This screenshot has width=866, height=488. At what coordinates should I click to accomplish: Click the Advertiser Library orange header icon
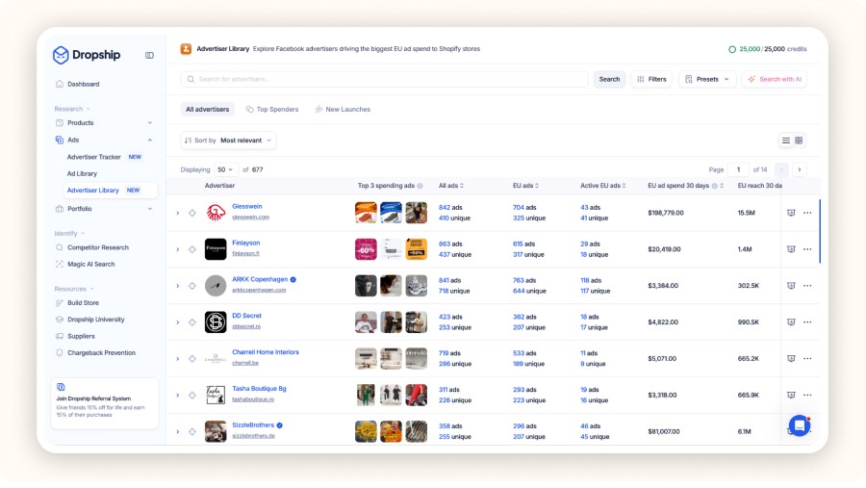(x=186, y=49)
